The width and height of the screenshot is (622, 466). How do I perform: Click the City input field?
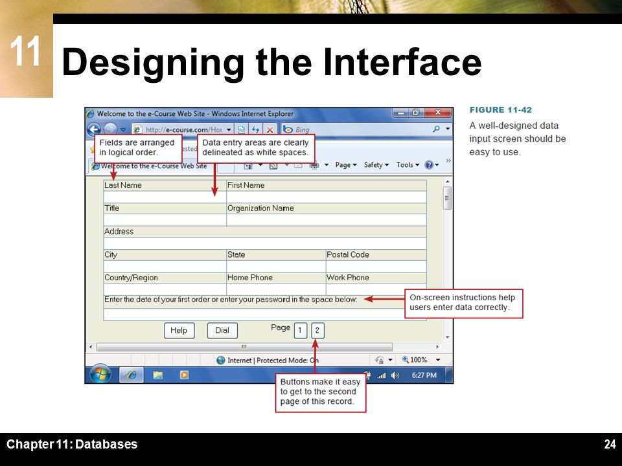[x=165, y=266]
